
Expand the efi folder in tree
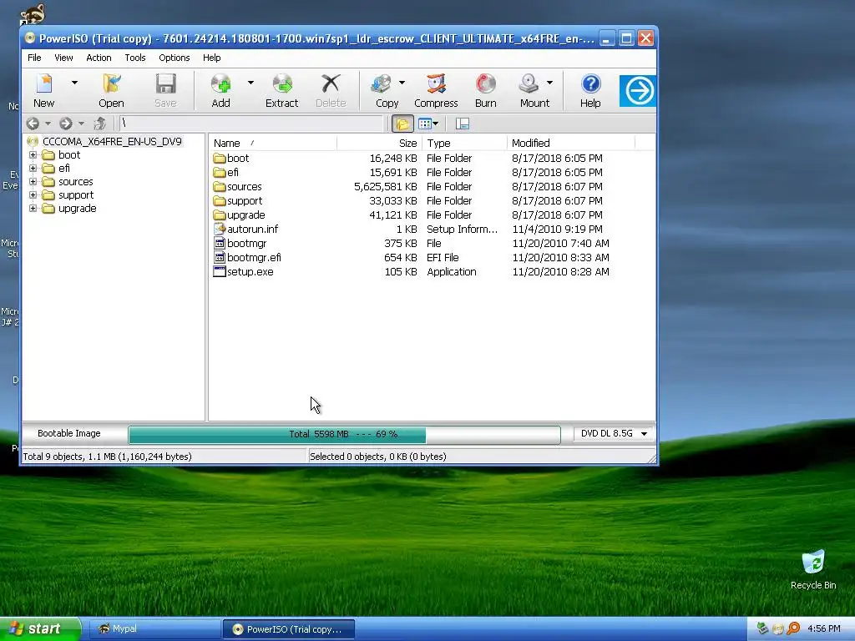point(33,169)
